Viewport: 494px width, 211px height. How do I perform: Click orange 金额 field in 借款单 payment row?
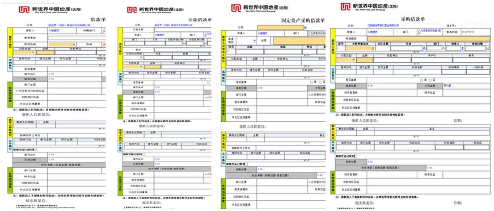45,53
